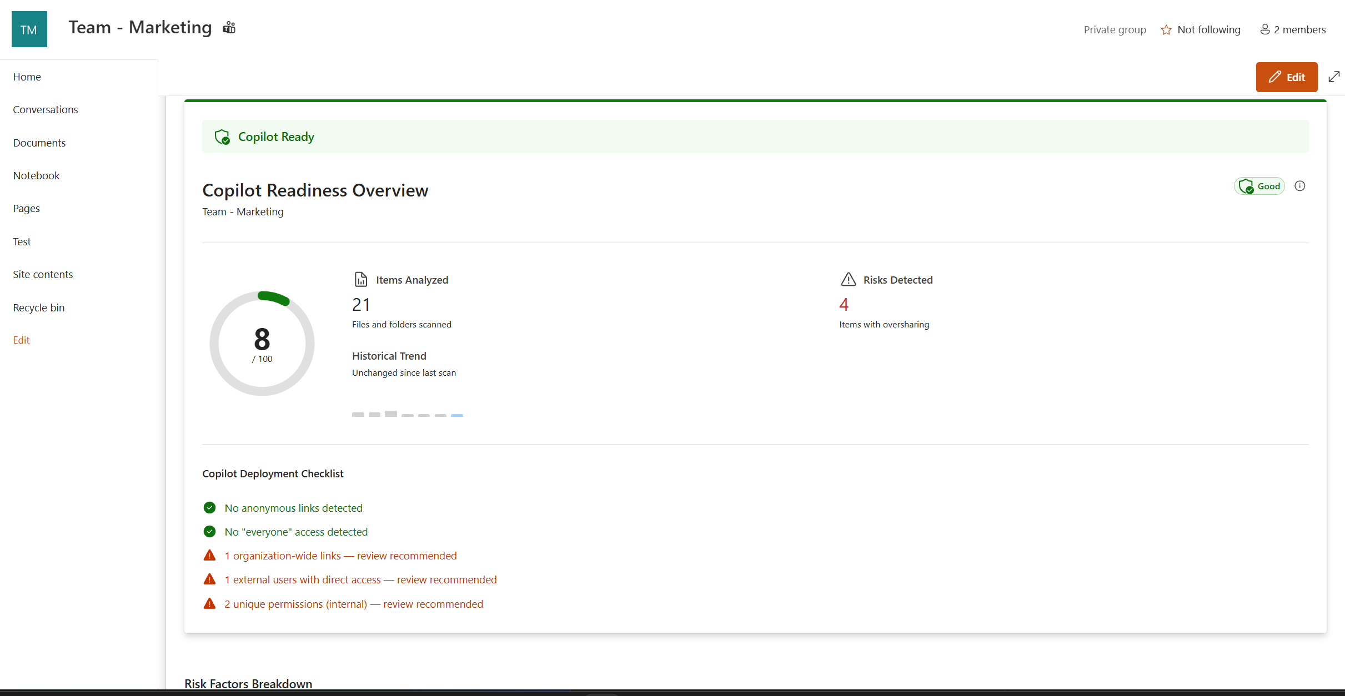Click the Items Analyzed label
1345x696 pixels.
[412, 280]
